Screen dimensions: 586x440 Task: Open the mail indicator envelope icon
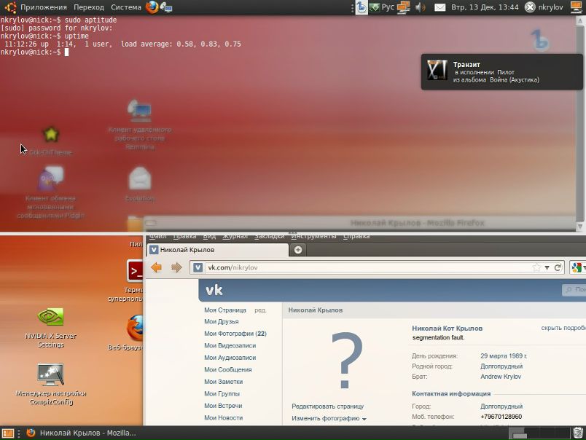pyautogui.click(x=440, y=7)
